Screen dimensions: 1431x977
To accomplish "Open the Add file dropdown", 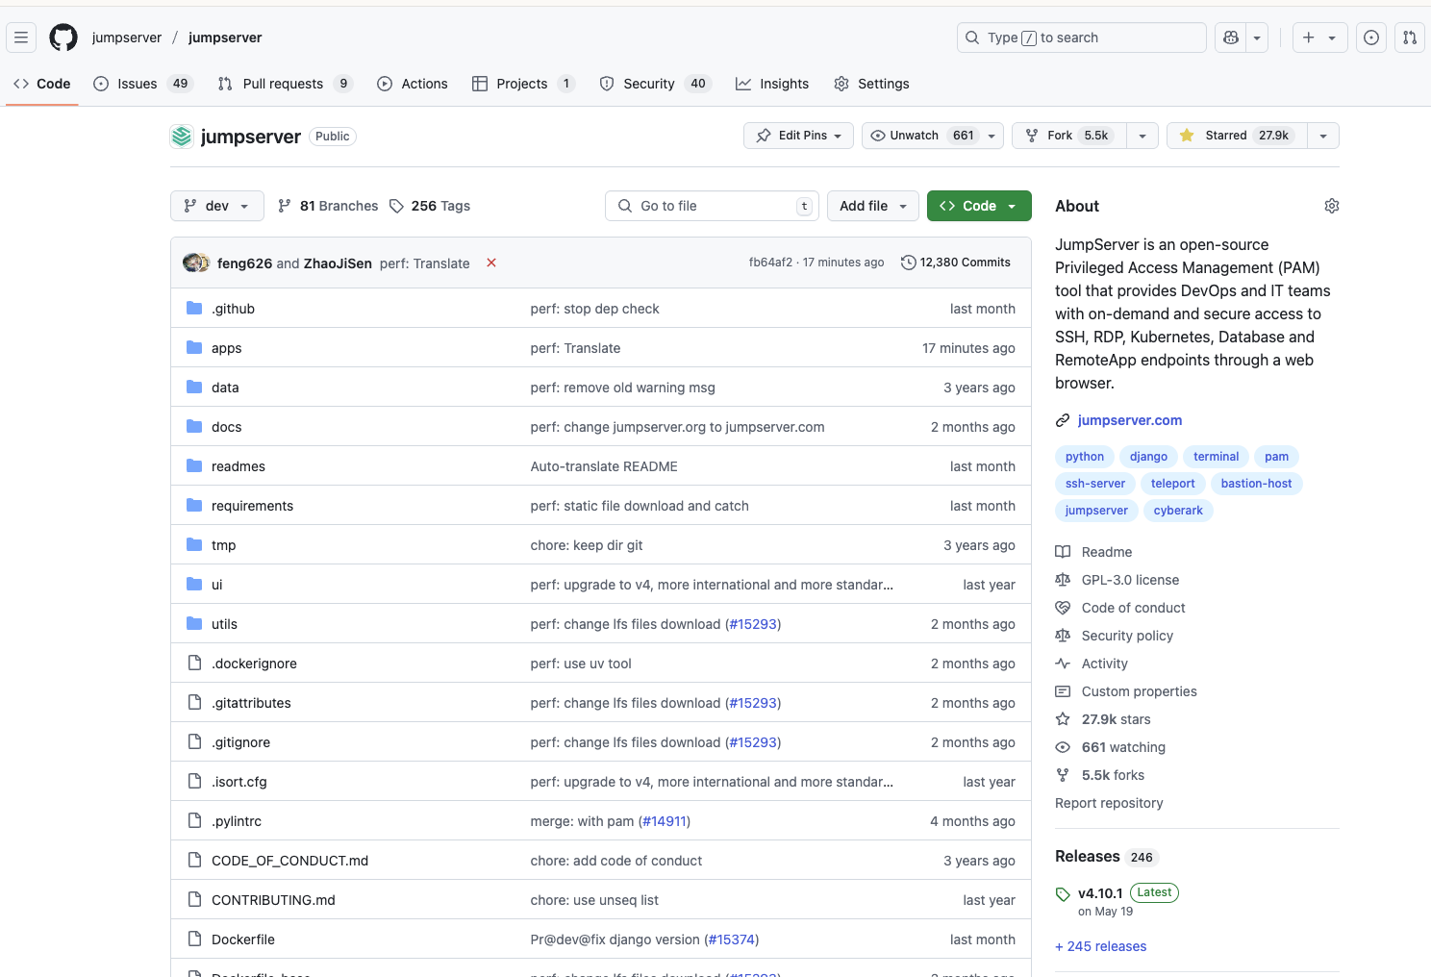I will coord(872,206).
